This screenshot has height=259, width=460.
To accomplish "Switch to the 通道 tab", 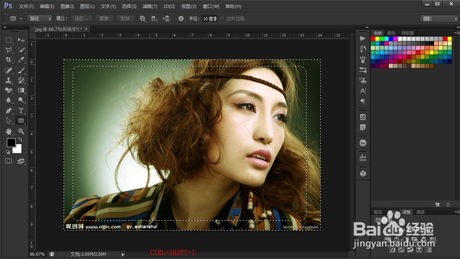I will pos(420,212).
